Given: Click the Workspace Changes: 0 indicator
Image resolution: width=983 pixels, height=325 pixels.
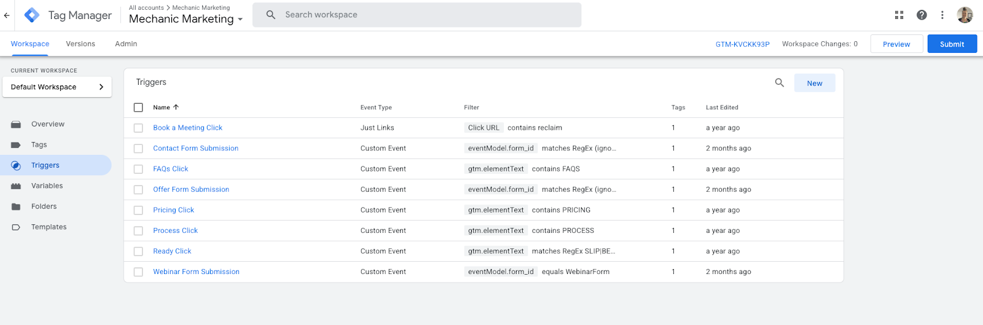Looking at the screenshot, I should [x=820, y=44].
